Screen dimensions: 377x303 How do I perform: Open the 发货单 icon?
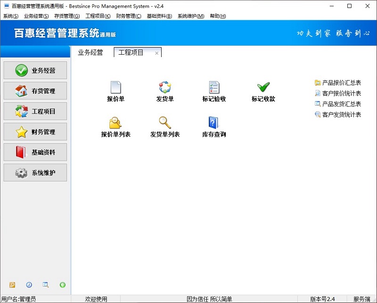[165, 87]
